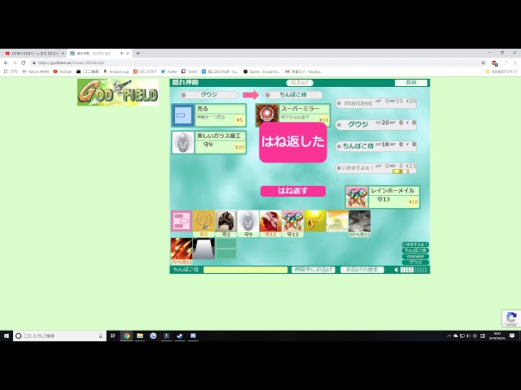Viewport: 521px width, 390px height.
Task: Select manase in the player status list
Action: tap(376, 103)
